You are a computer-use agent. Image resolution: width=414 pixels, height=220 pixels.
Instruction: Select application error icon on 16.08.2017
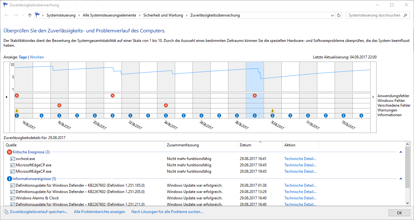(x=17, y=96)
